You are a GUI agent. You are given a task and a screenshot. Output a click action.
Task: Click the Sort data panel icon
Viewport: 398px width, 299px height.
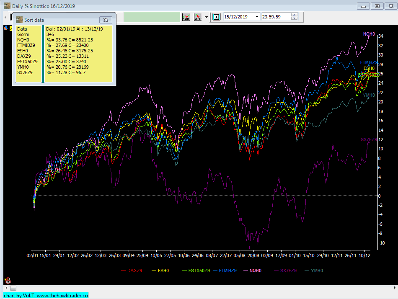pyautogui.click(x=19, y=20)
